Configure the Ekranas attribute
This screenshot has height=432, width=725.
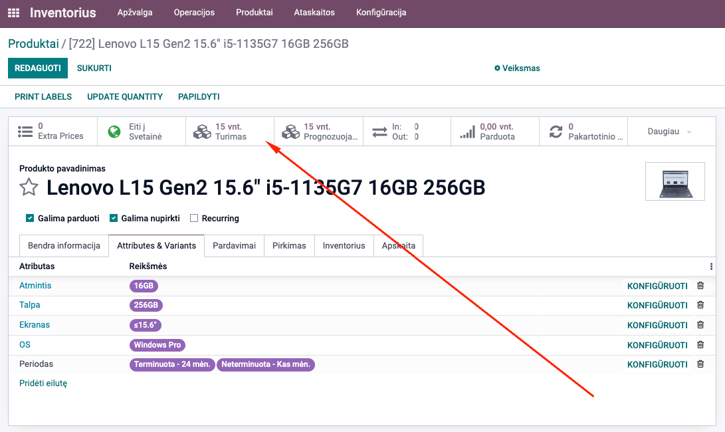[x=657, y=325]
